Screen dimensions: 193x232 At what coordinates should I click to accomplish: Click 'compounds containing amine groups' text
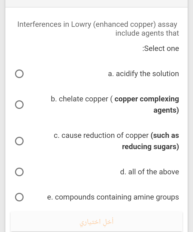click(113, 197)
